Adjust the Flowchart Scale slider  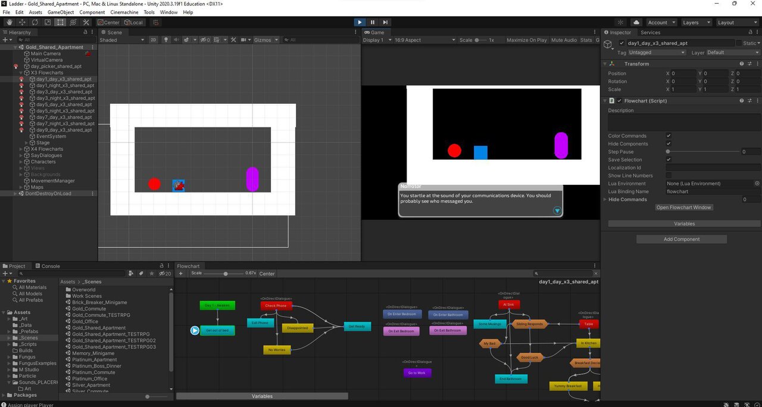point(225,274)
